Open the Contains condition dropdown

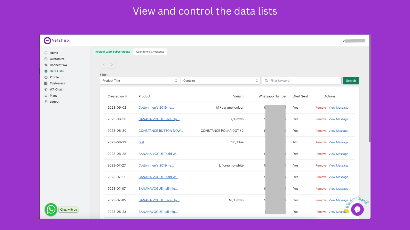[221, 80]
